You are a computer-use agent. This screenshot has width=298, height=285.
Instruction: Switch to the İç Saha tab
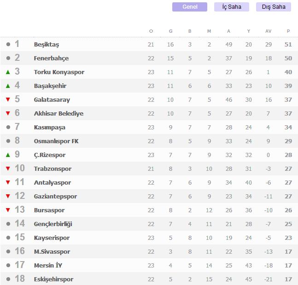232,7
